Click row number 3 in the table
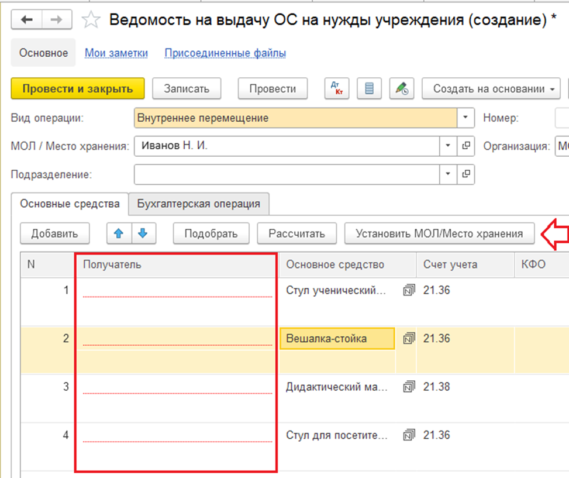569x478 pixels. tap(66, 387)
